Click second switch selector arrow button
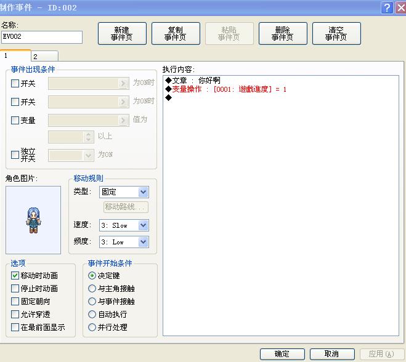Viewport: 406px width, 362px height. tap(123, 102)
